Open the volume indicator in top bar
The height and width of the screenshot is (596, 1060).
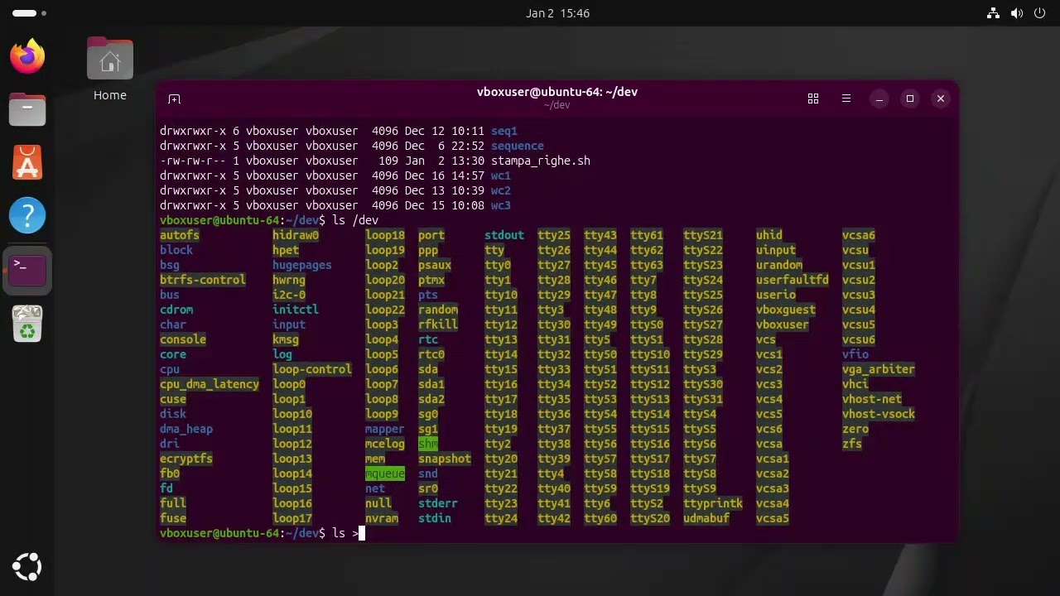click(1016, 13)
